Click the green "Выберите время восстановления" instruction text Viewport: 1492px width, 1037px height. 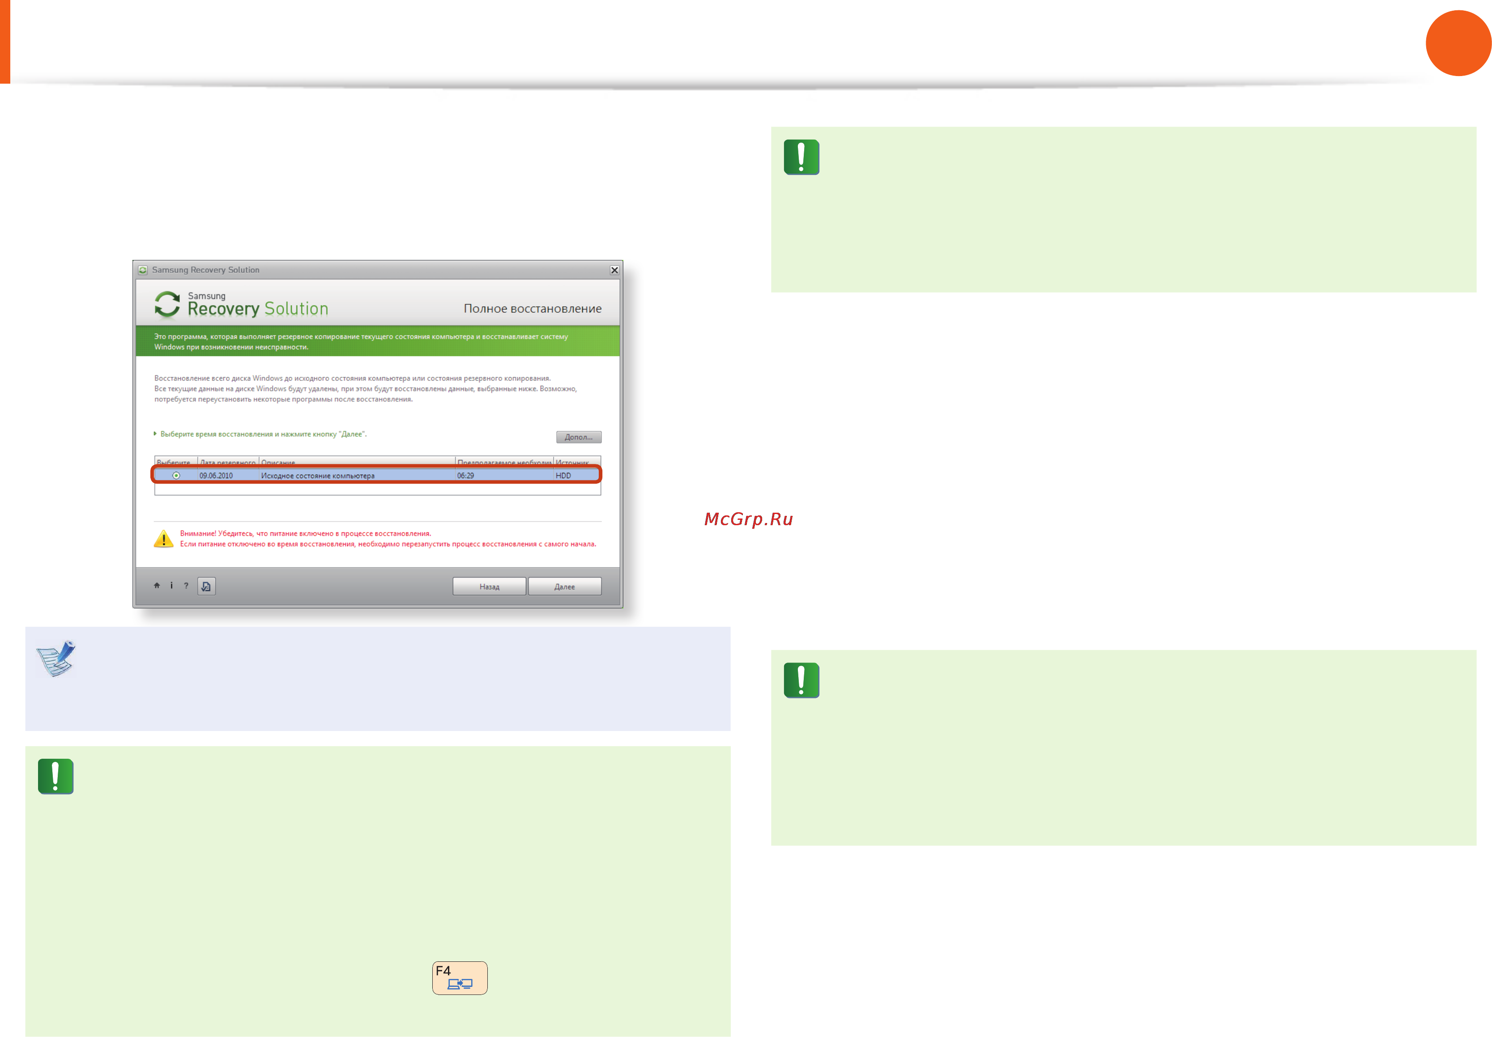click(x=263, y=434)
